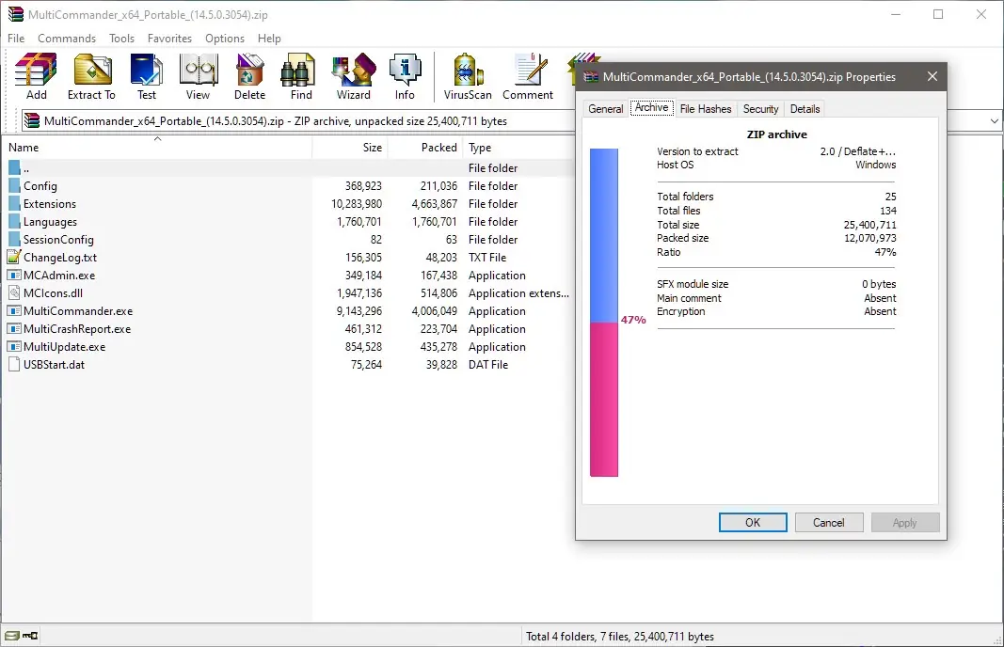Sort the list by Type column

pyautogui.click(x=518, y=148)
